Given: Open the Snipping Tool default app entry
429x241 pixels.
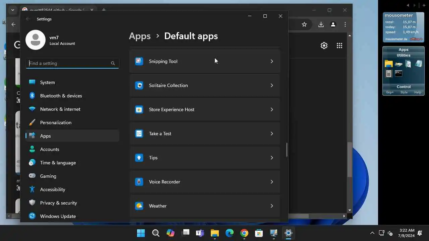Looking at the screenshot, I should point(205,61).
